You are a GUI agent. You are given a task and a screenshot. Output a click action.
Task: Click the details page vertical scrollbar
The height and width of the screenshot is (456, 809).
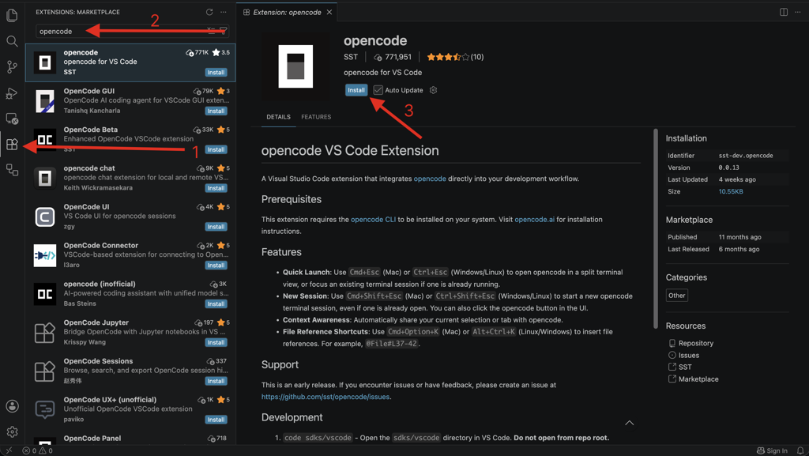[x=656, y=228]
